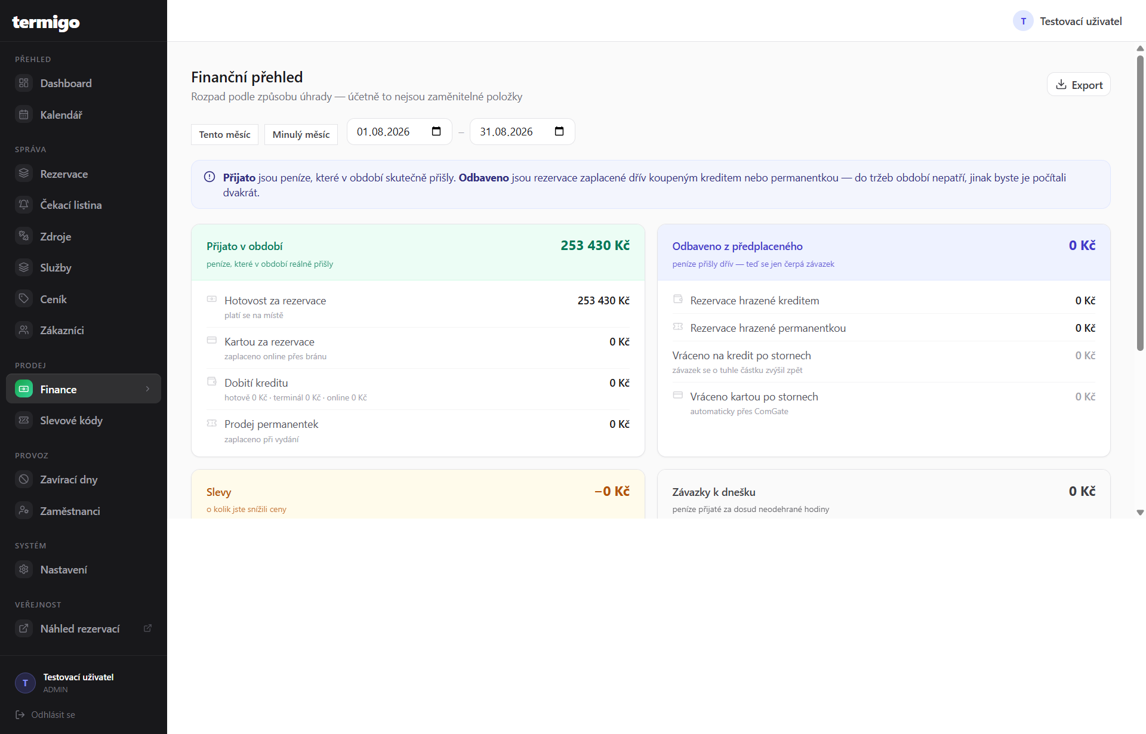Click the Kalendář calendar icon
Viewport: 1146px width, 734px height.
[24, 115]
